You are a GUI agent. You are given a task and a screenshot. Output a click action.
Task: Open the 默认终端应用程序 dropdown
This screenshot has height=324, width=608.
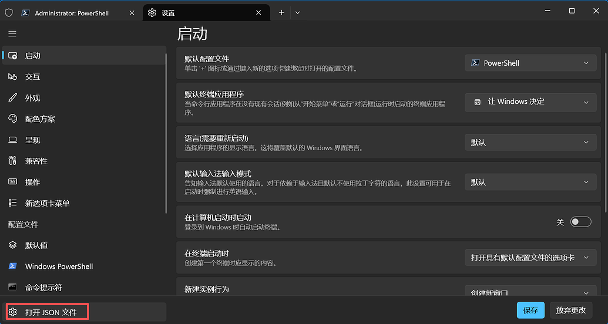pos(530,102)
